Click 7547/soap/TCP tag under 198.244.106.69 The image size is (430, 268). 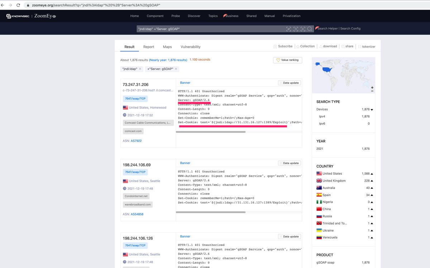(x=135, y=172)
